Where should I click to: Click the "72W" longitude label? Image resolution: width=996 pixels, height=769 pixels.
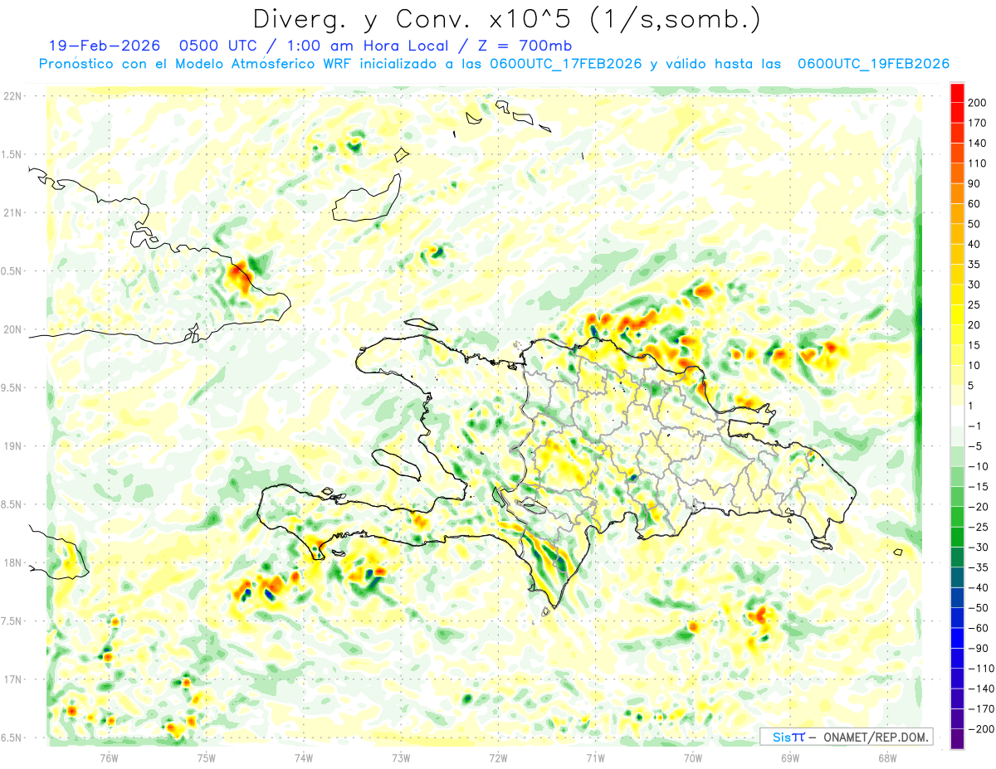click(498, 757)
